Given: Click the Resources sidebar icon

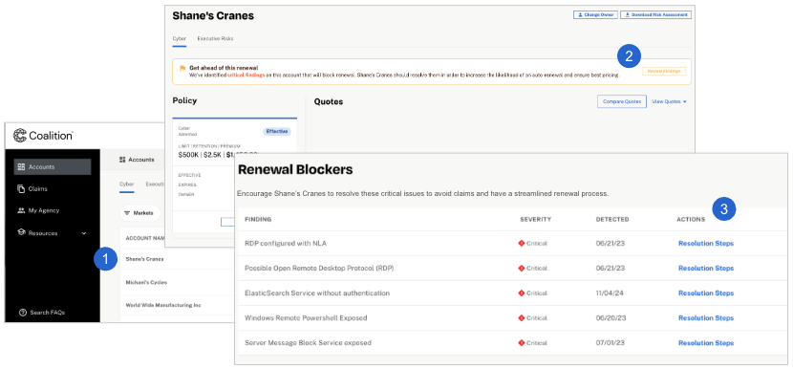Looking at the screenshot, I should click(x=21, y=233).
